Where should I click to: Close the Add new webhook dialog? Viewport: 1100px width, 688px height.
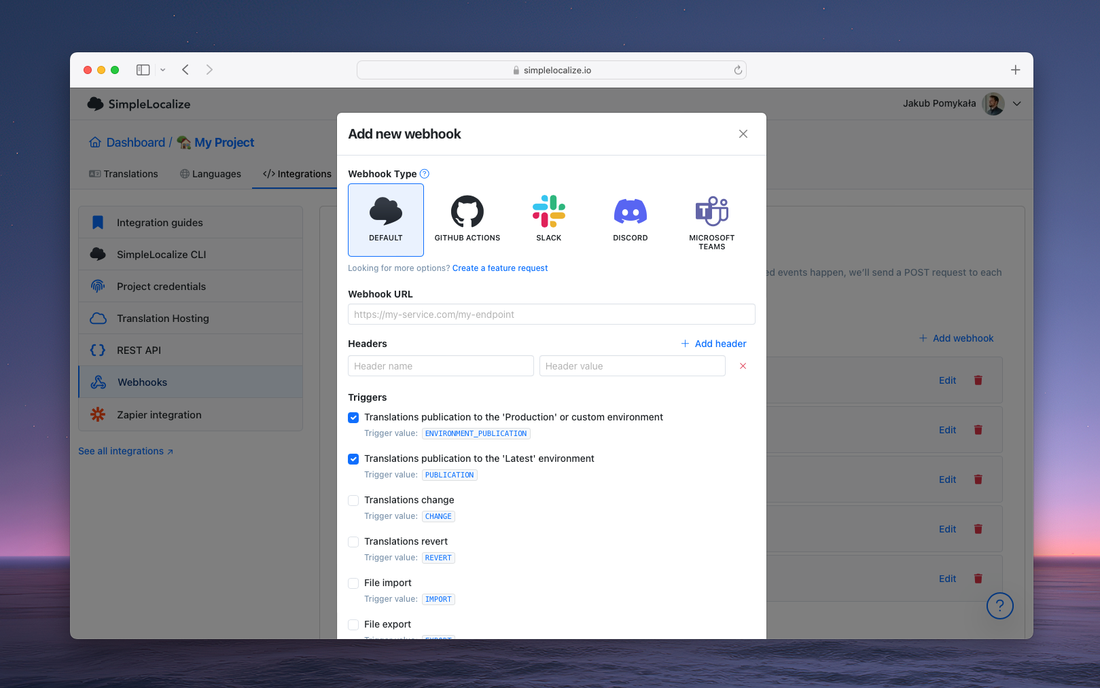pos(743,134)
